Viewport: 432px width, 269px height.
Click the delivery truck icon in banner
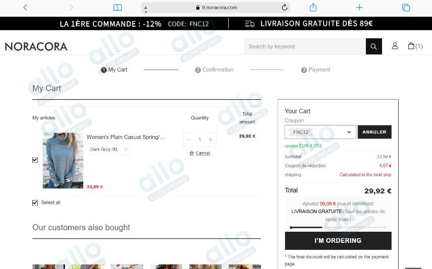tap(250, 24)
